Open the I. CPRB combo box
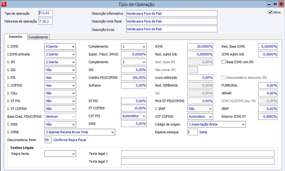Viewport: 285px width, 171px height. (x=112, y=132)
